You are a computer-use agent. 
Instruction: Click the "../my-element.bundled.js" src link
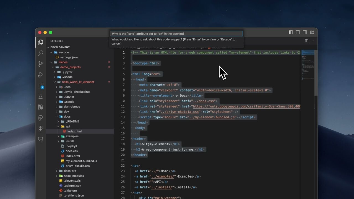(212, 117)
